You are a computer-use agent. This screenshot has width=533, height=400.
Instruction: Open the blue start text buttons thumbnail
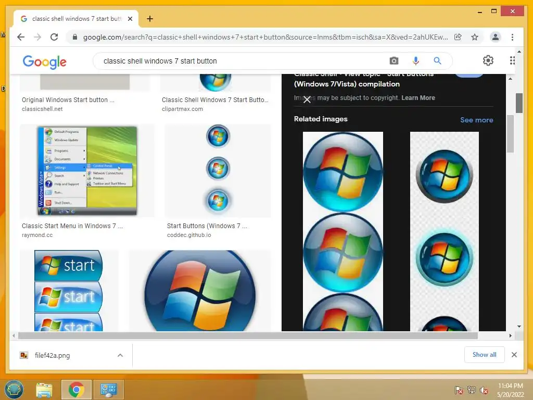coord(69,291)
